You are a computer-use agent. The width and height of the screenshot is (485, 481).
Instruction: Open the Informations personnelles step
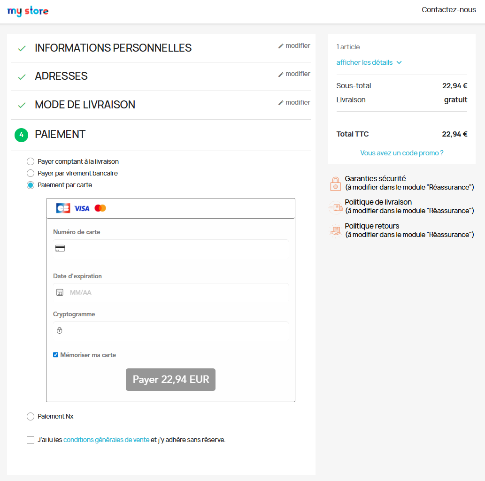pos(113,48)
